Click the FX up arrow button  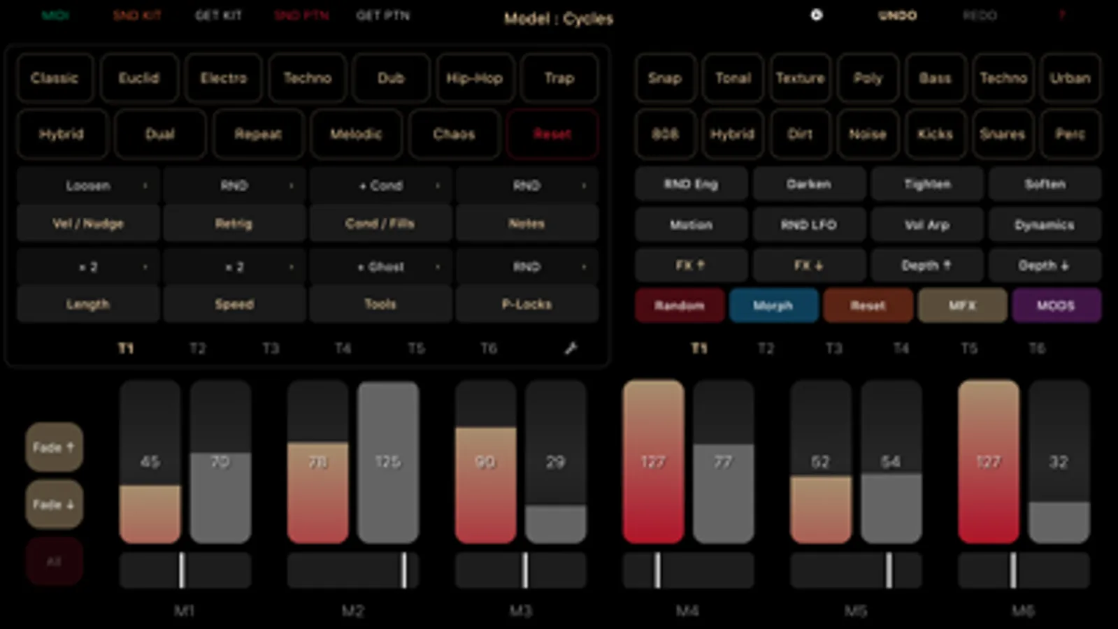[x=691, y=265]
